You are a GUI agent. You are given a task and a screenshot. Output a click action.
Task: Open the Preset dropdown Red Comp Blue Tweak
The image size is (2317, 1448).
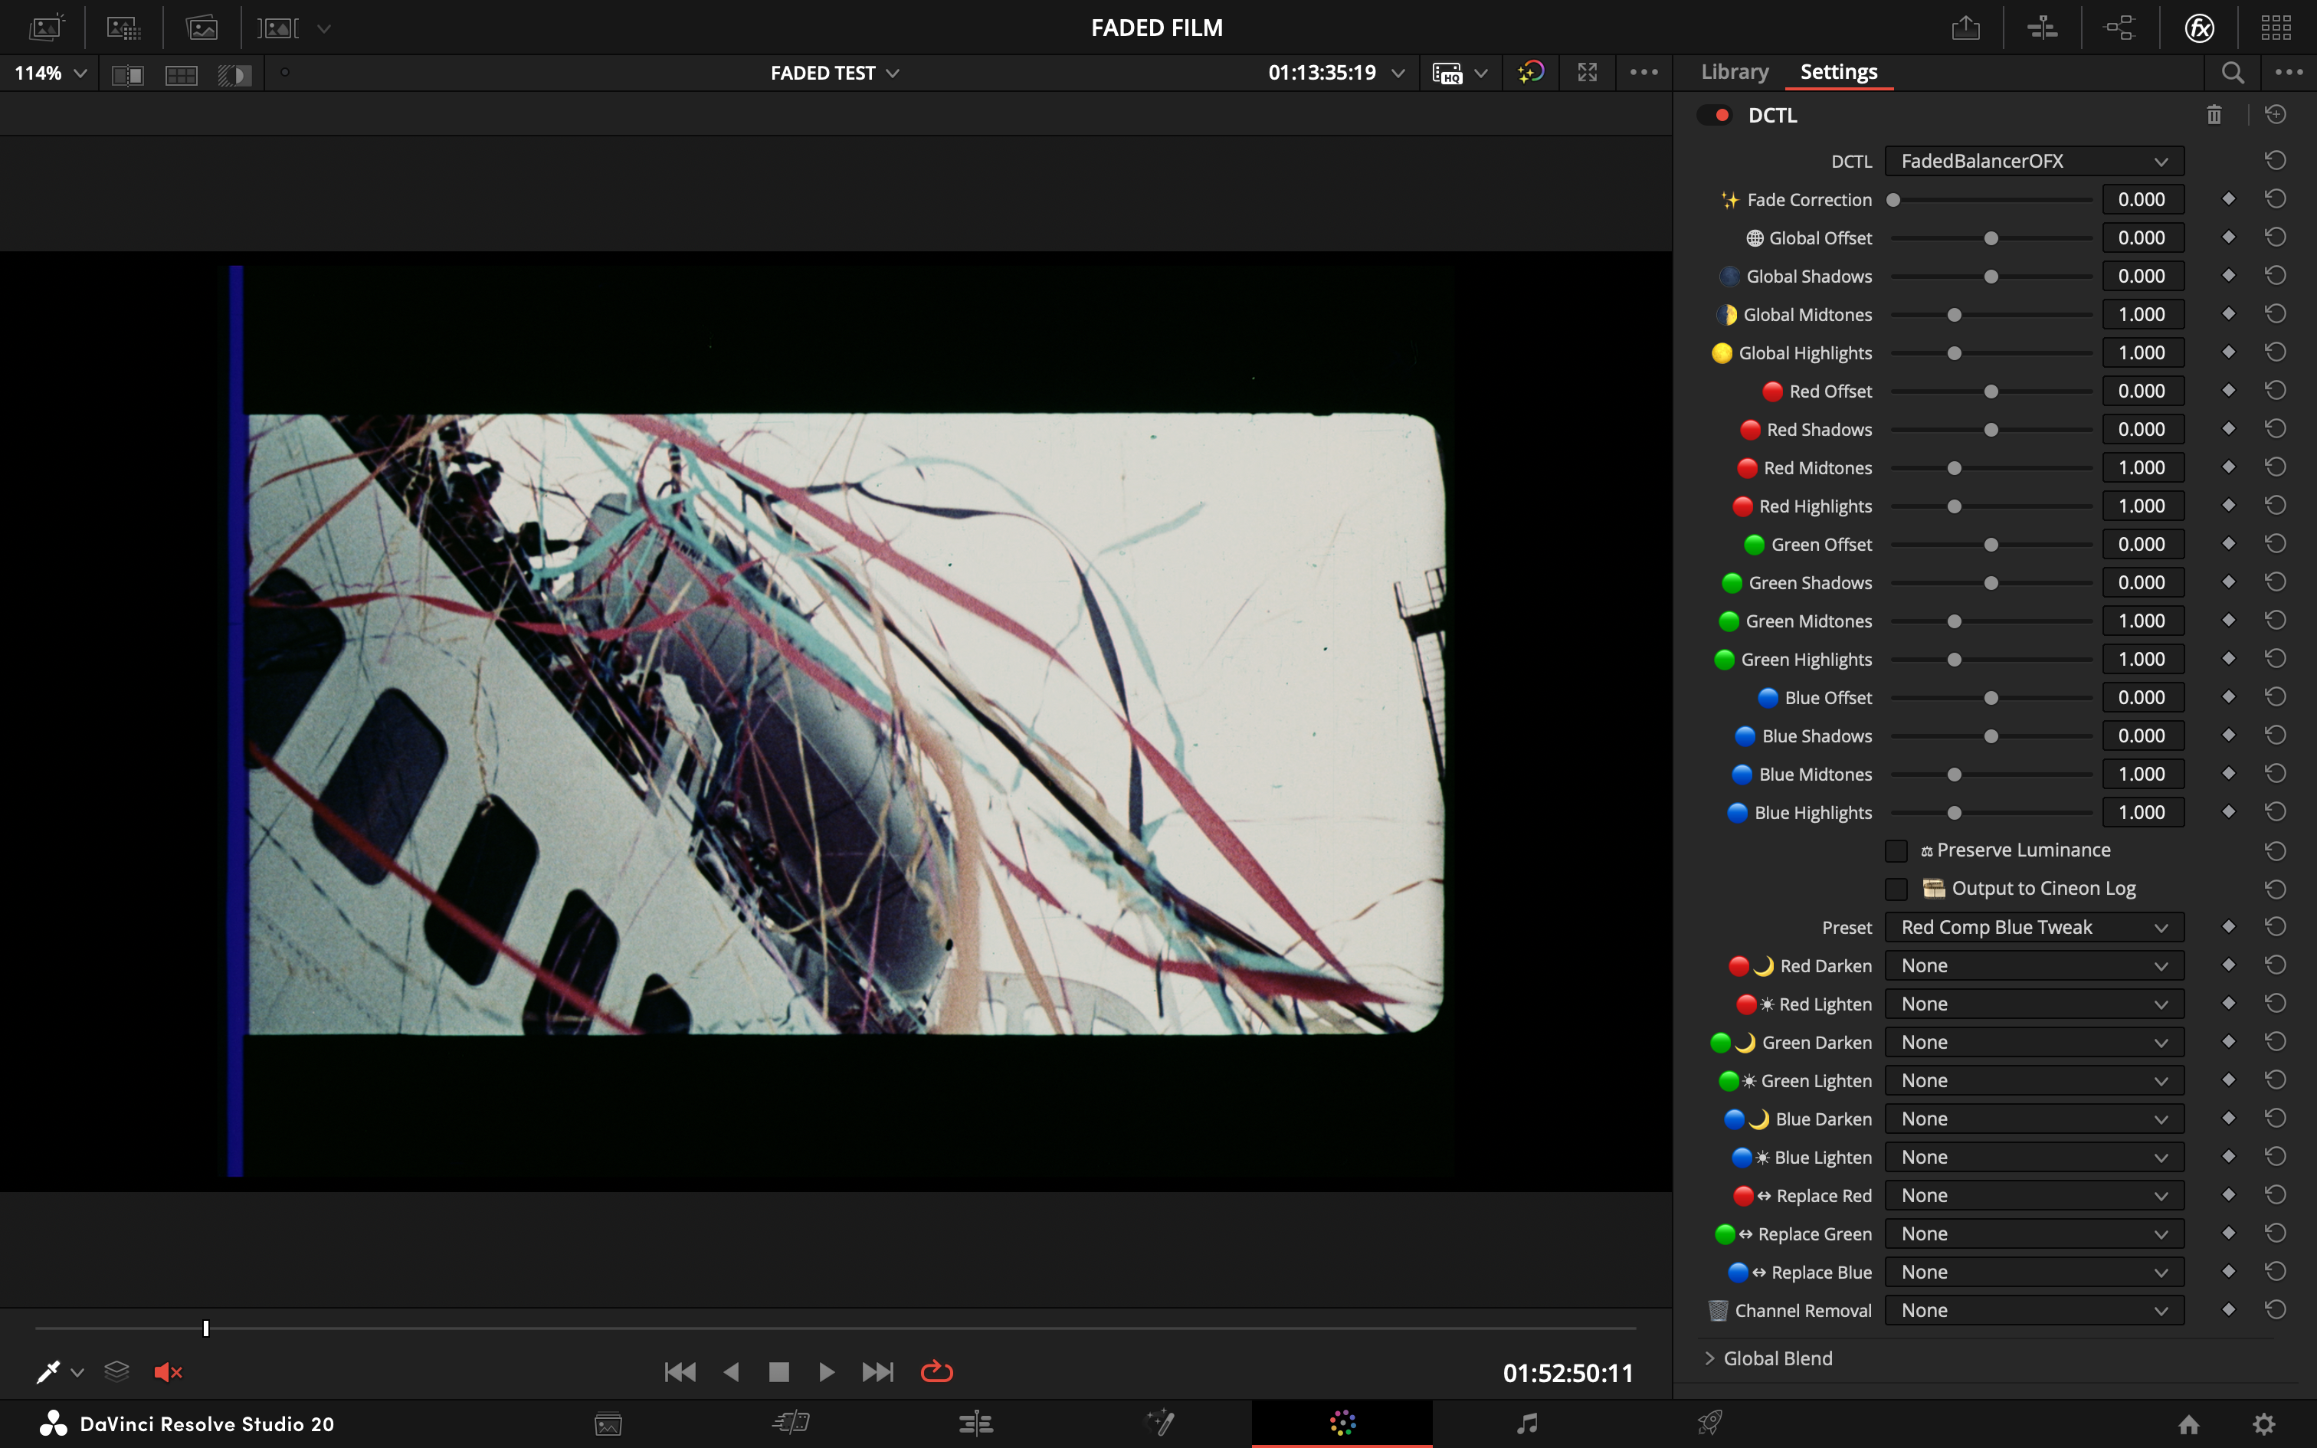coord(2034,927)
